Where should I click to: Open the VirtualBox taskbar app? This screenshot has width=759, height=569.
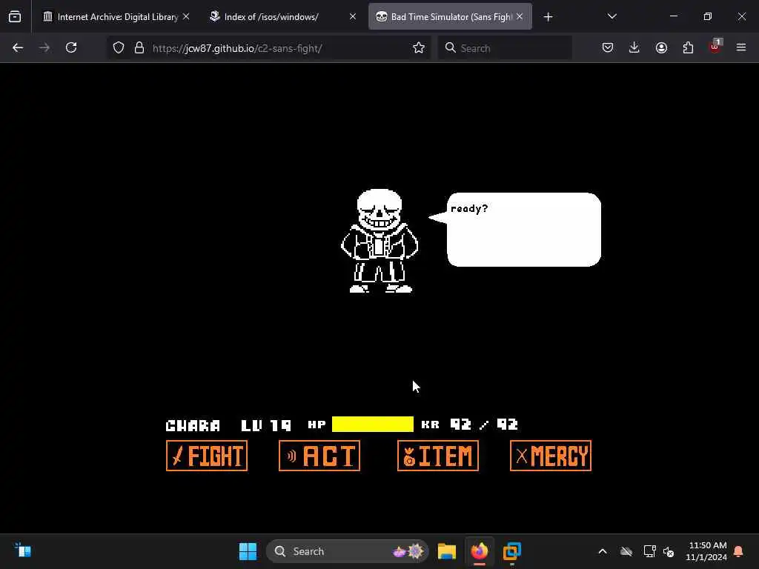tap(511, 551)
